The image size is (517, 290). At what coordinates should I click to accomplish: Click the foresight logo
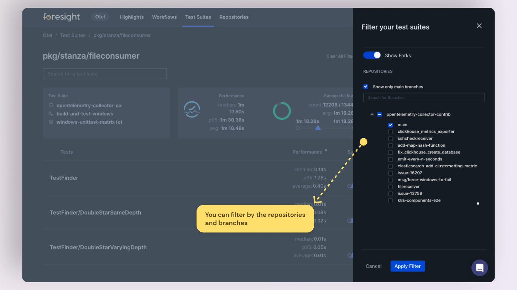[61, 17]
